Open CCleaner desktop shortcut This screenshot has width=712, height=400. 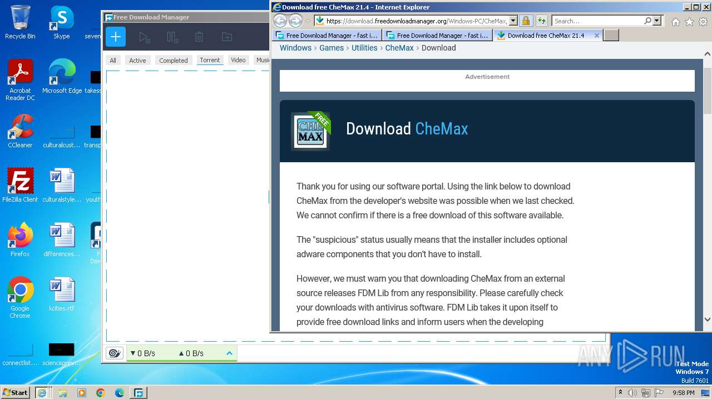(20, 131)
